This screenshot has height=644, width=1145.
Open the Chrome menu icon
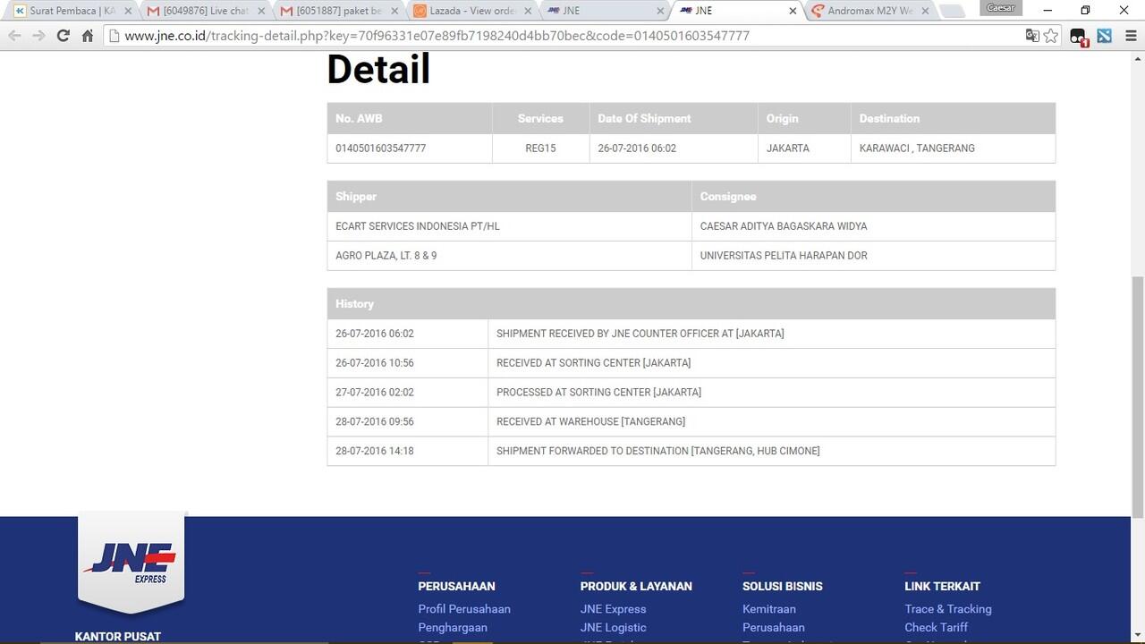pyautogui.click(x=1129, y=36)
